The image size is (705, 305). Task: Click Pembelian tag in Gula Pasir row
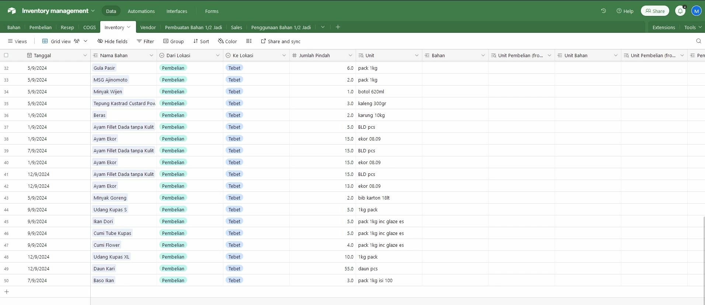173,68
